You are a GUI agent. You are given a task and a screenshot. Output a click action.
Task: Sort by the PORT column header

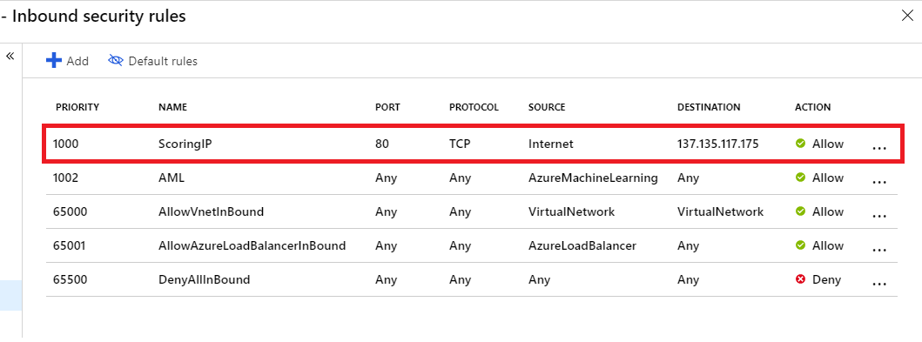pyautogui.click(x=387, y=108)
